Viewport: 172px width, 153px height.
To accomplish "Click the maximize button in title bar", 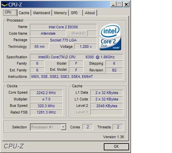I will tap(119, 4).
